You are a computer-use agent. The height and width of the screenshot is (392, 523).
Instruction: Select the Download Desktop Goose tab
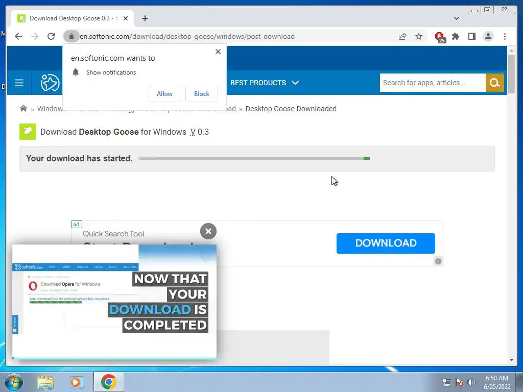[73, 18]
